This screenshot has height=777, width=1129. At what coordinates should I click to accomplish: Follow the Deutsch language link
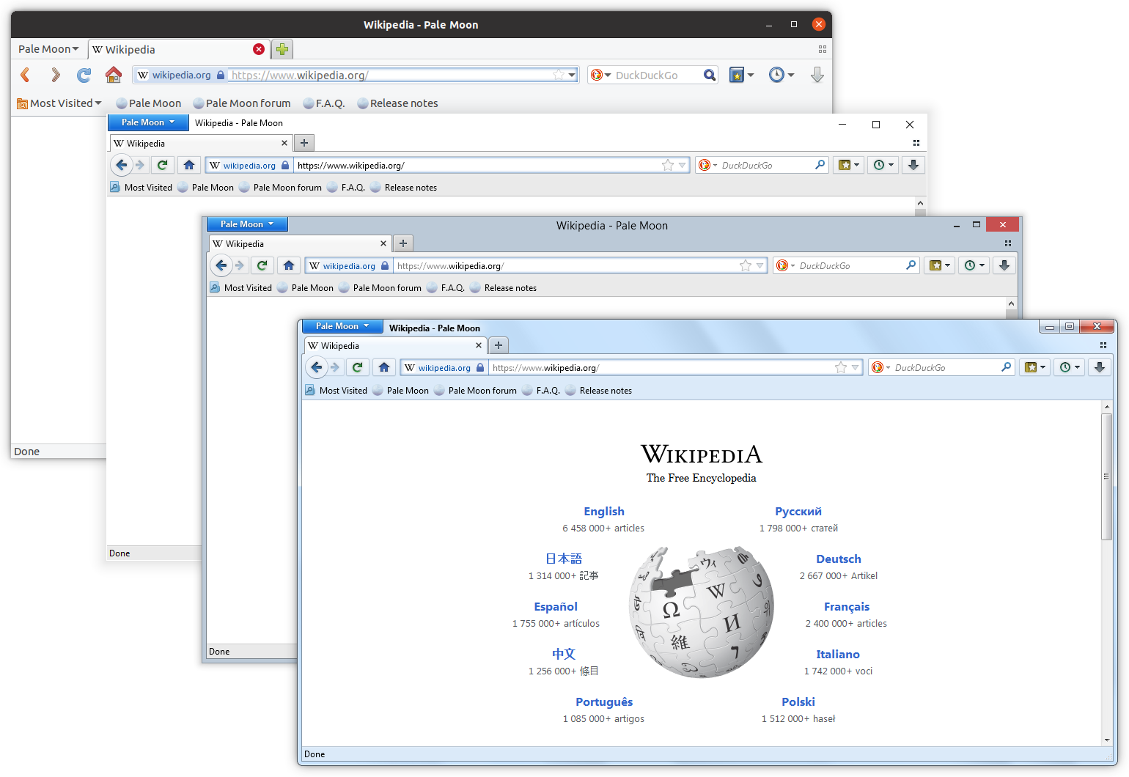[x=838, y=559]
